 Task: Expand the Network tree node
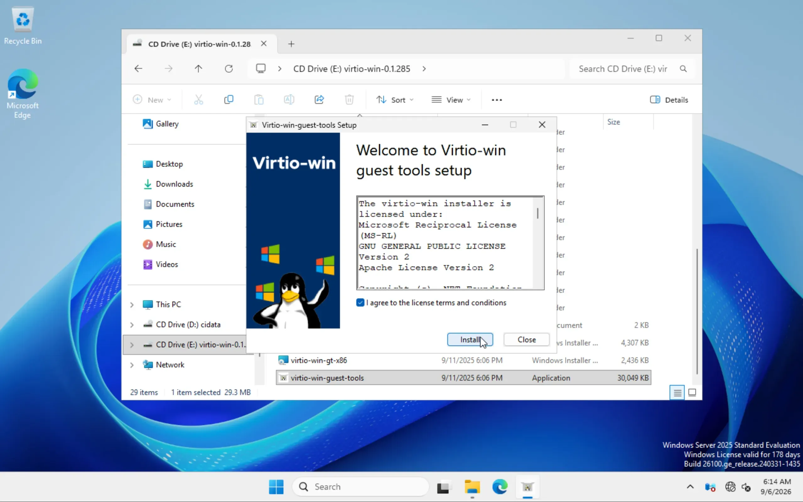132,365
